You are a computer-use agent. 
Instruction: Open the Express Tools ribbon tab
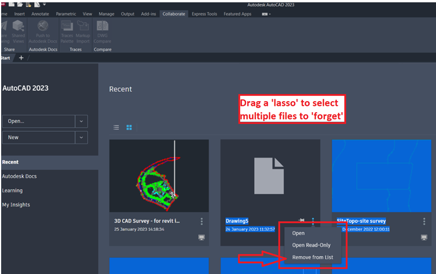(204, 14)
